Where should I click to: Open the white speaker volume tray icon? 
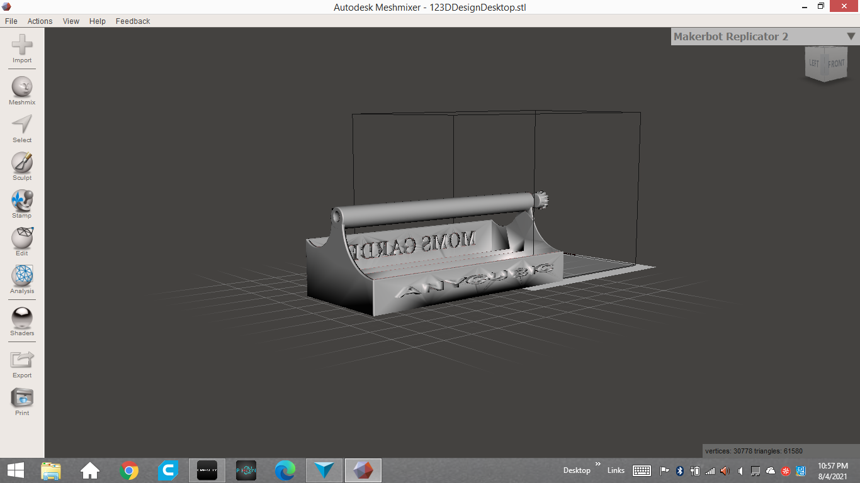pyautogui.click(x=740, y=470)
